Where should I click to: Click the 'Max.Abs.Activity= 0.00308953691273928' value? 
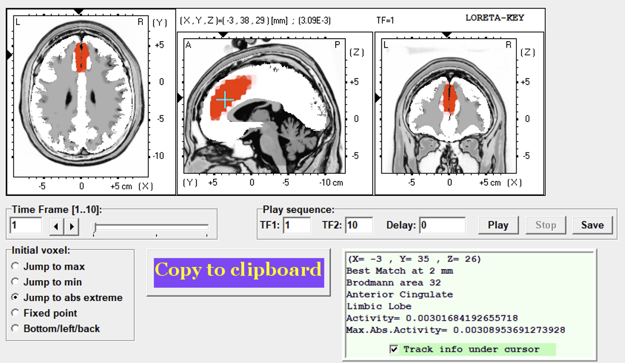coord(455,330)
